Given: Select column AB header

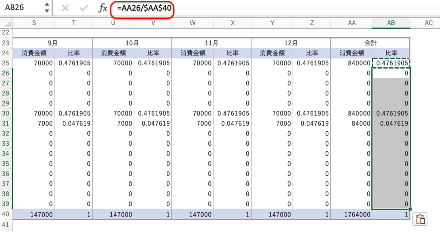Looking at the screenshot, I should tap(391, 23).
